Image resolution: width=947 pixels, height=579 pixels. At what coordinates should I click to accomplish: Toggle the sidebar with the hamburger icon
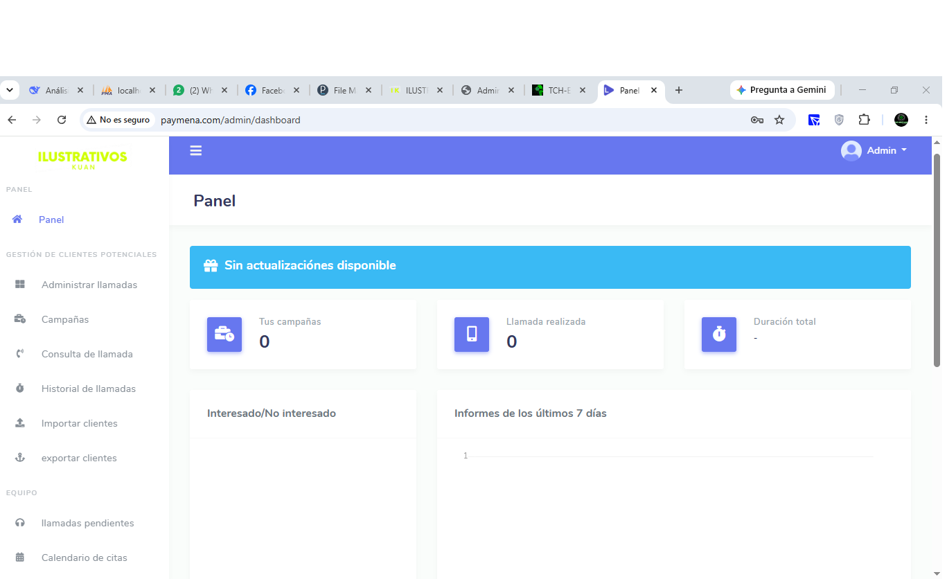196,150
